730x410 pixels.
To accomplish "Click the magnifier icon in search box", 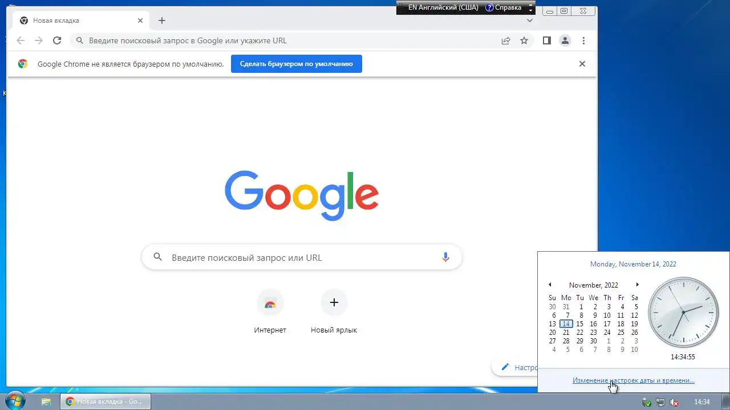I will tap(158, 257).
